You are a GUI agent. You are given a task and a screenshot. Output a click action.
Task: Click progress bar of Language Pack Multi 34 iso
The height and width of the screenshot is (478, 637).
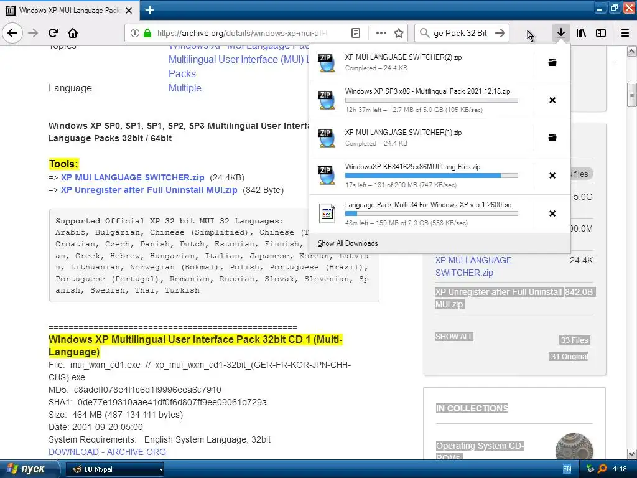432,213
